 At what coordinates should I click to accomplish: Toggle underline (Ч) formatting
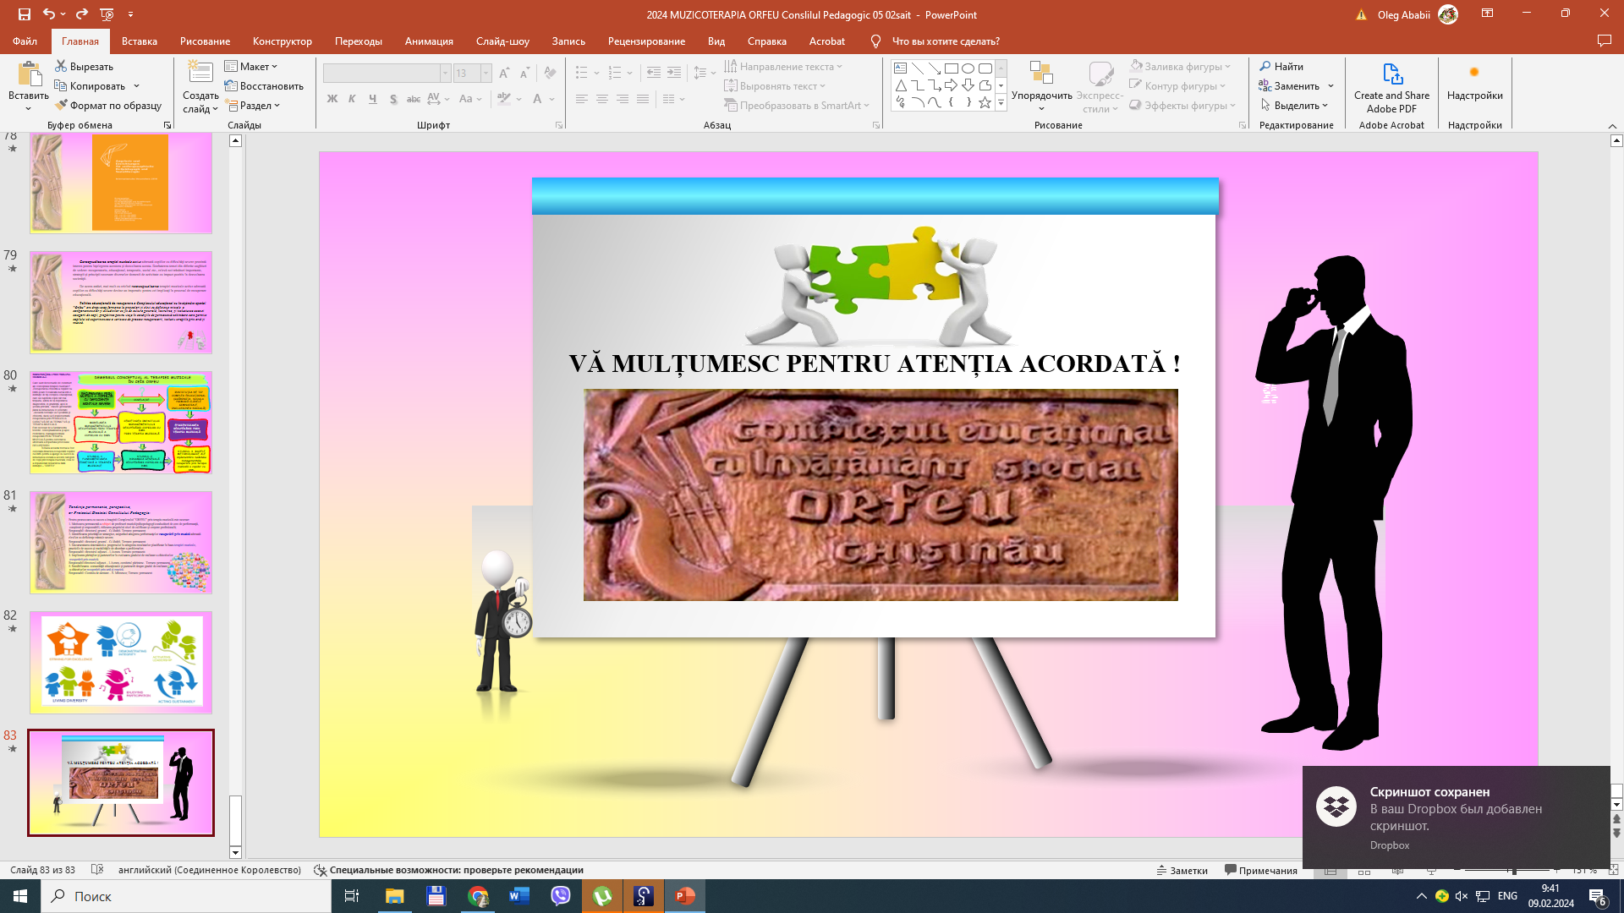[x=373, y=99]
